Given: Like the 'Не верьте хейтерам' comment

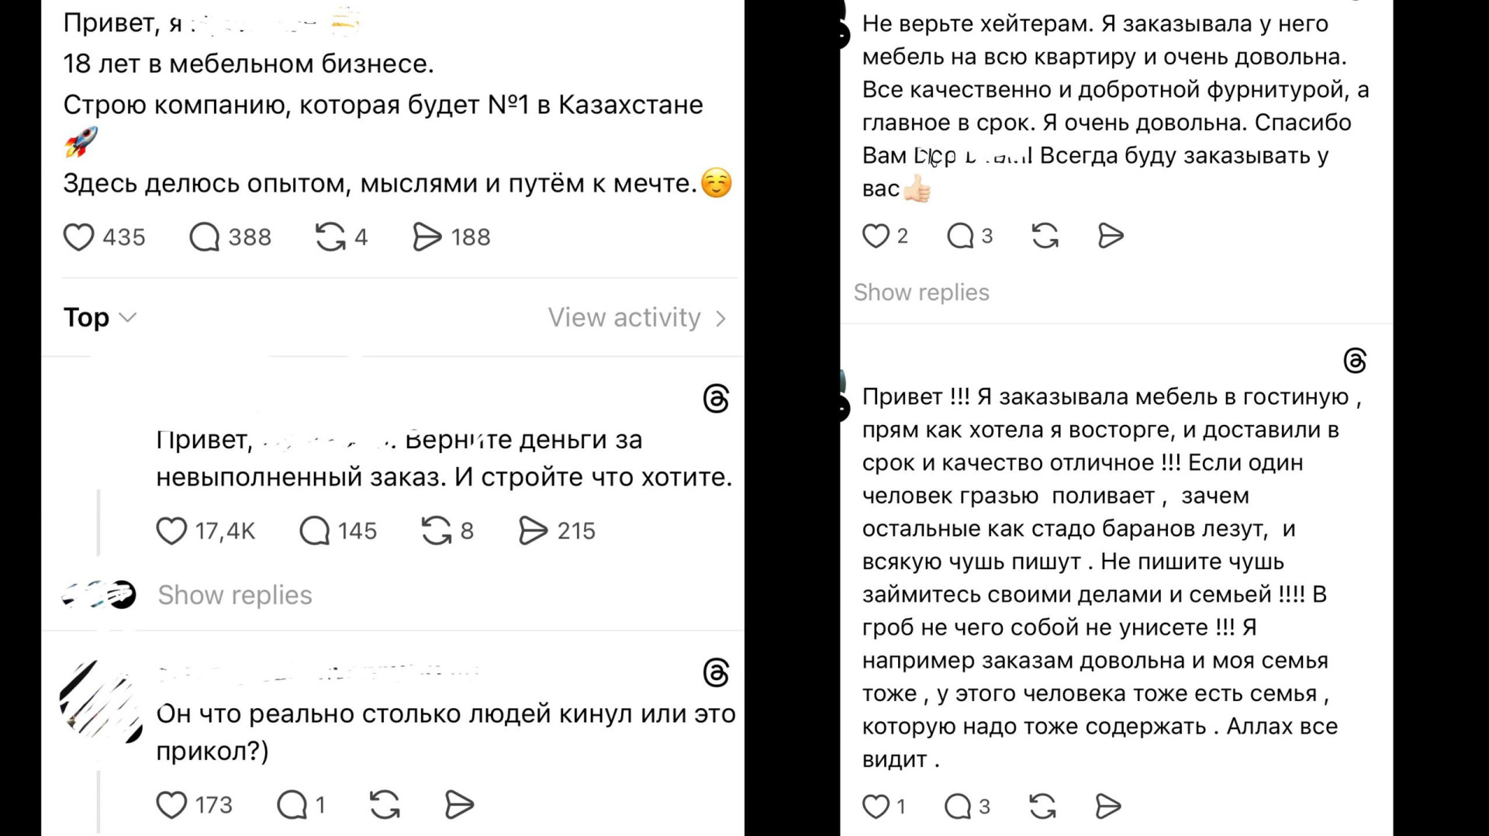Looking at the screenshot, I should 876,236.
